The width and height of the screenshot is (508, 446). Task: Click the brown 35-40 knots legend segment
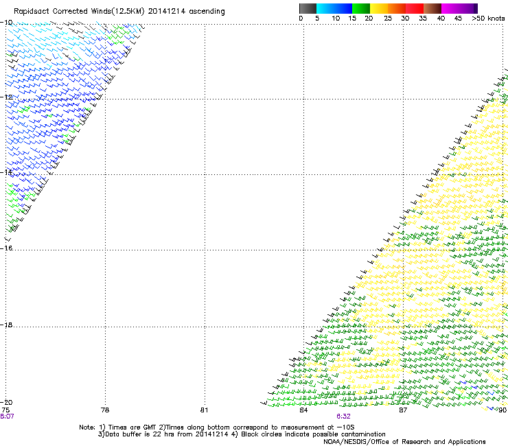[432, 8]
